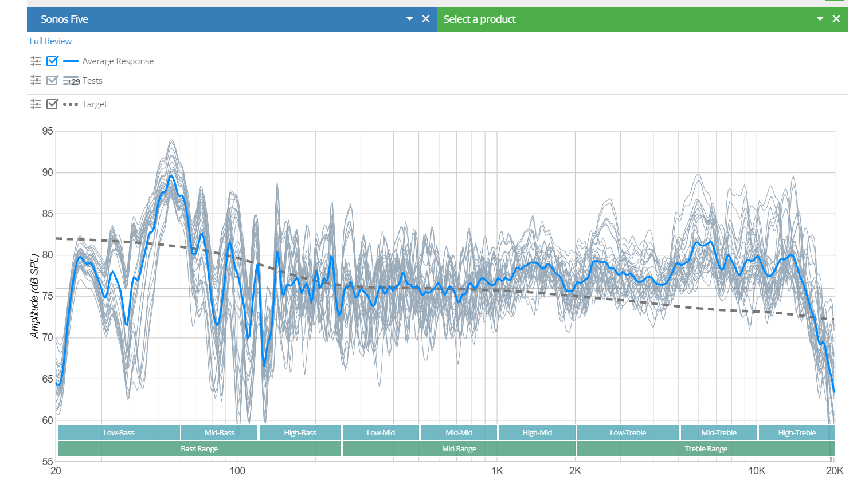Screen dimensions: 861x480
Task: Select the Low-Mid frequency band
Action: click(x=381, y=432)
